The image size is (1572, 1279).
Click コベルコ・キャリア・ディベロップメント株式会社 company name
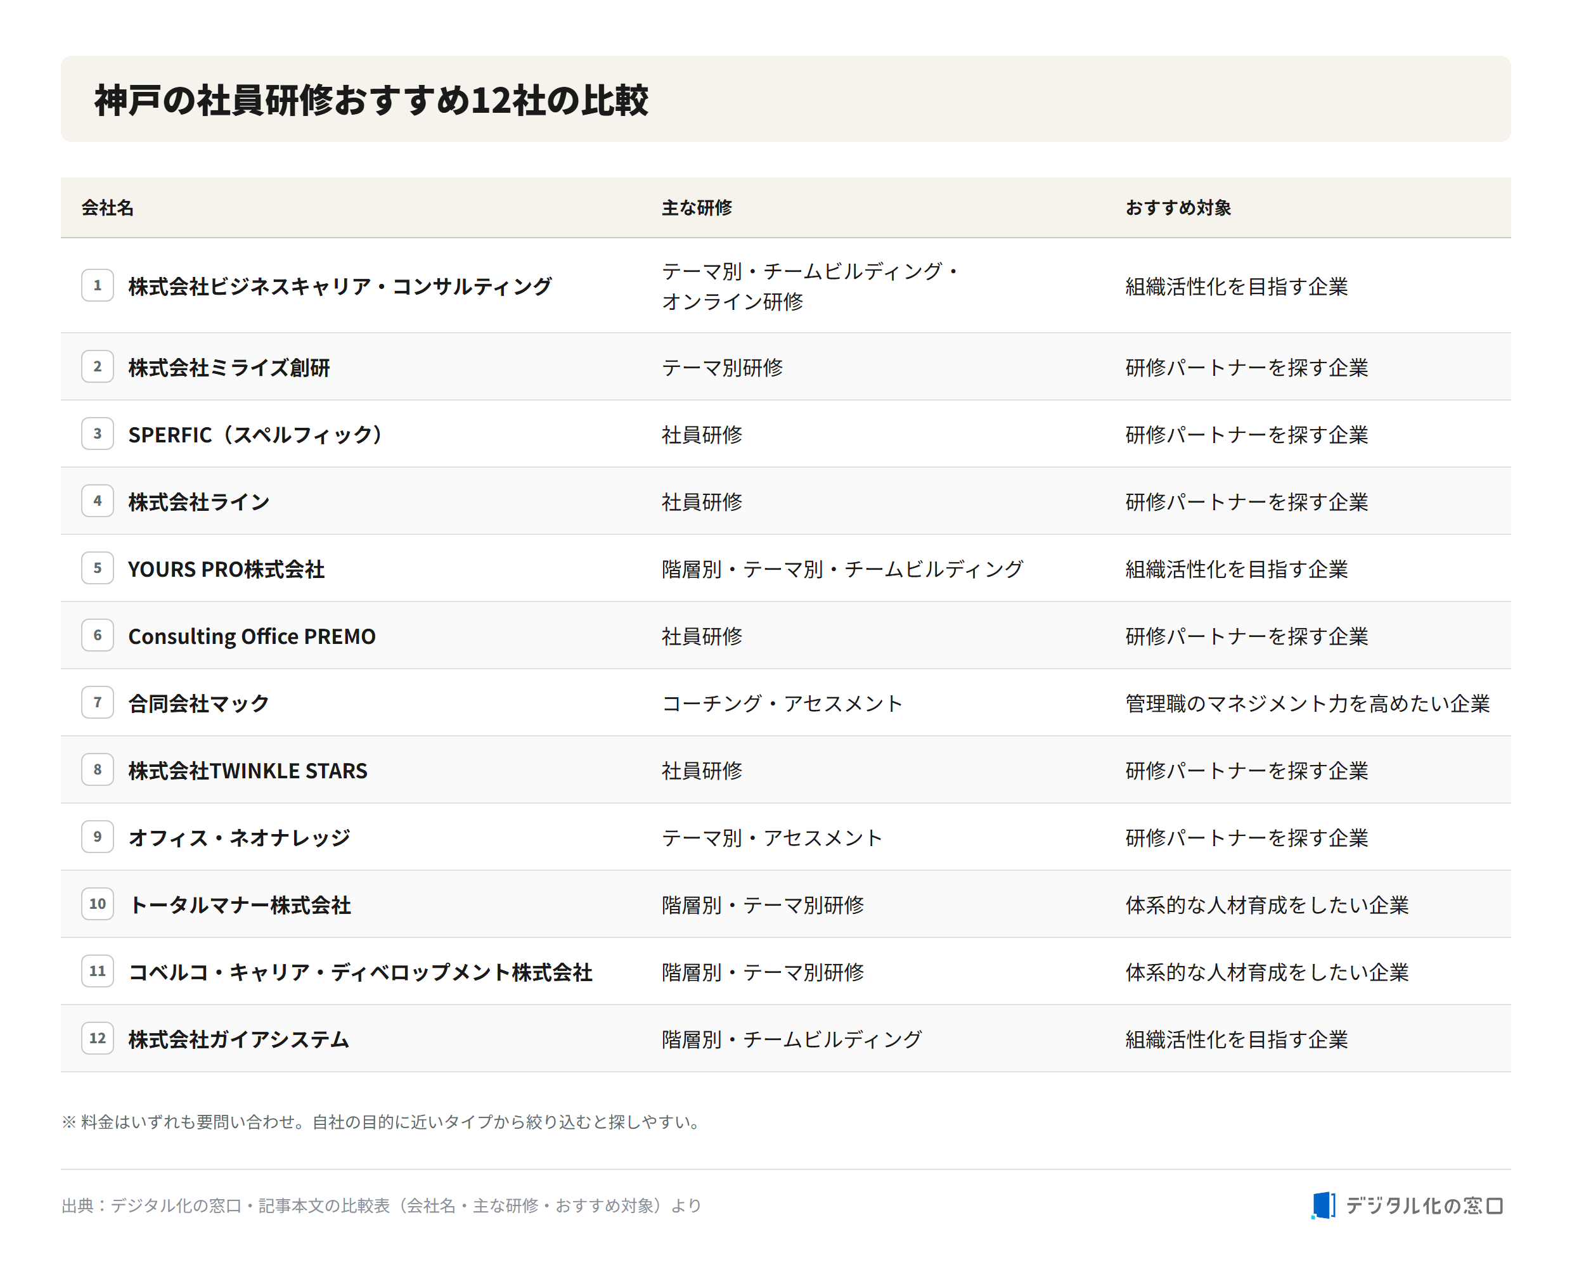[x=360, y=972]
